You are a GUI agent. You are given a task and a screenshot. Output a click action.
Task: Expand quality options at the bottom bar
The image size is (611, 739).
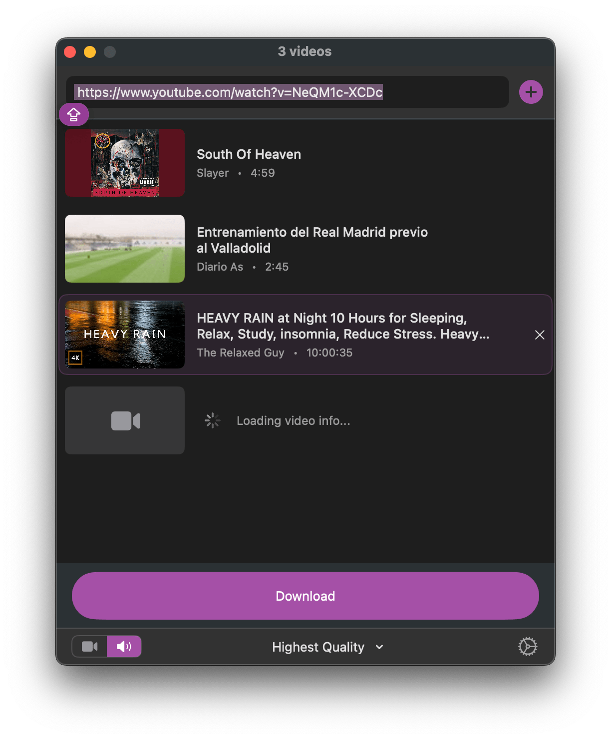pos(327,646)
